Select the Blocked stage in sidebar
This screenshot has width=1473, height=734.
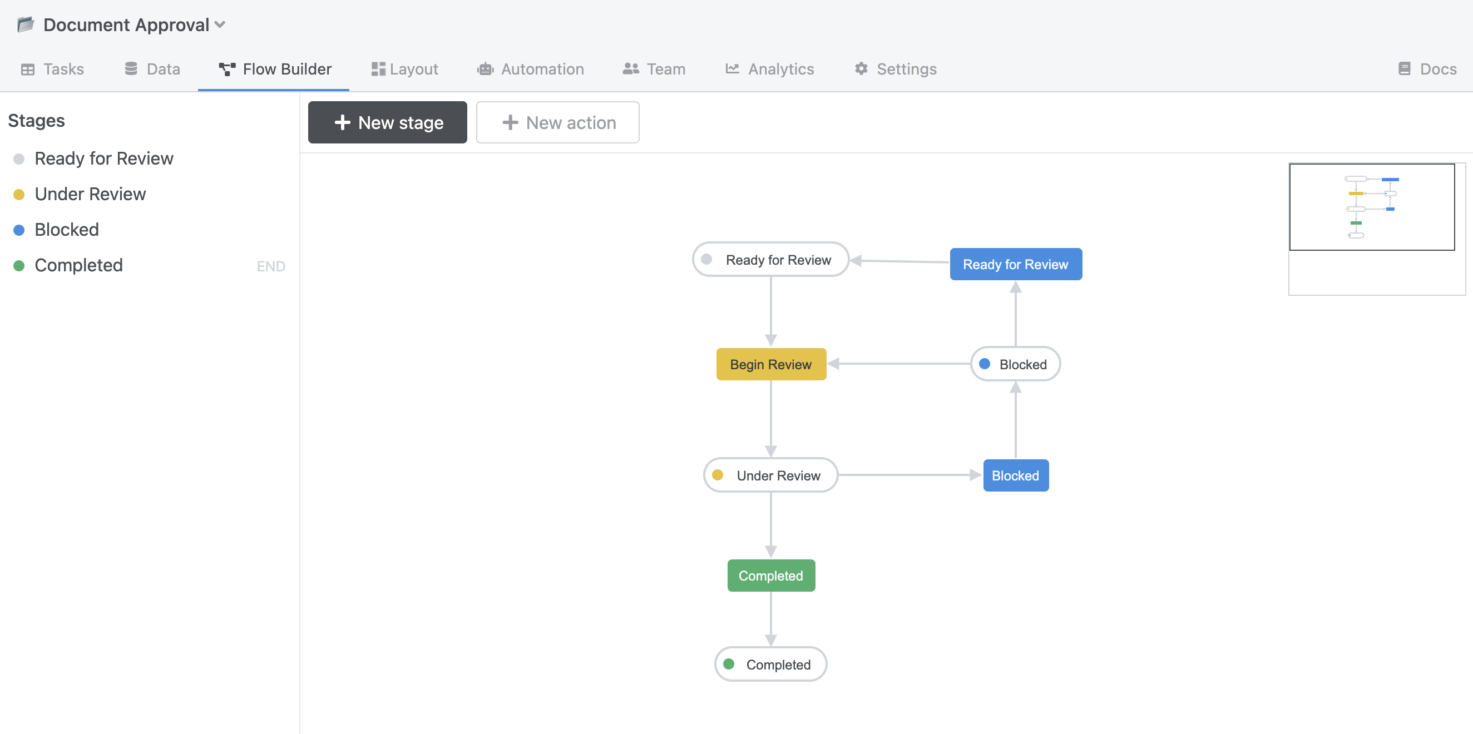(x=66, y=229)
